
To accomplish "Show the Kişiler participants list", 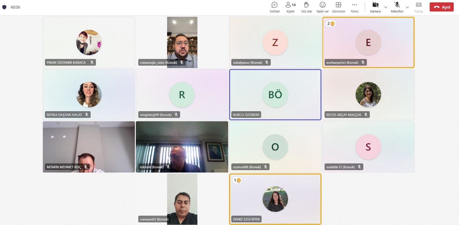I will [290, 7].
